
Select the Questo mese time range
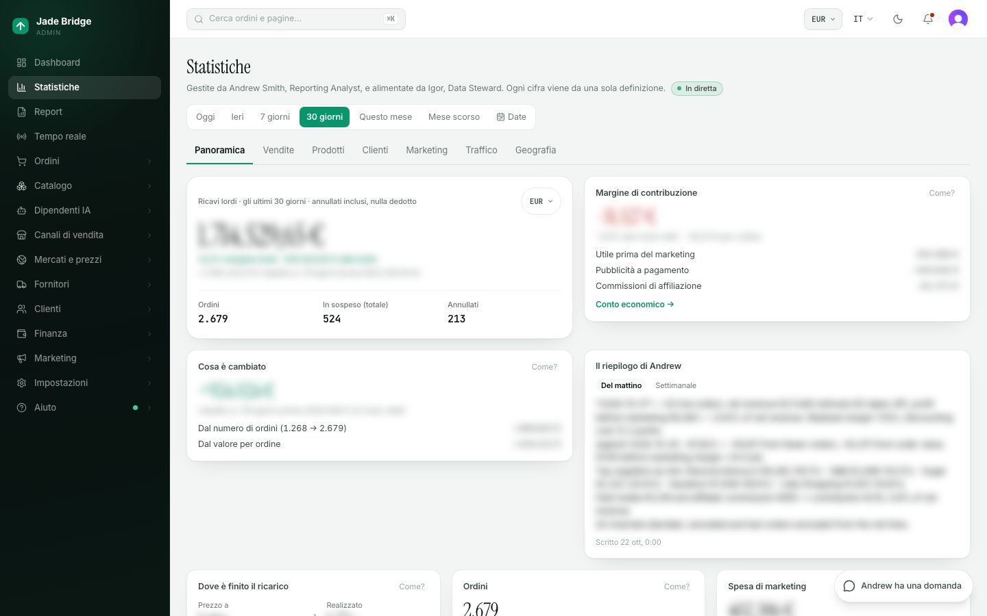click(386, 117)
